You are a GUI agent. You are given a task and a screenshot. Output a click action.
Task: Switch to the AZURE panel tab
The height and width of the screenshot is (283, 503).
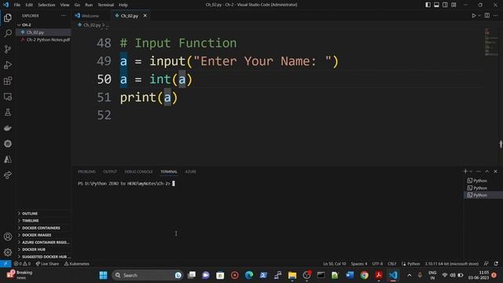(190, 171)
